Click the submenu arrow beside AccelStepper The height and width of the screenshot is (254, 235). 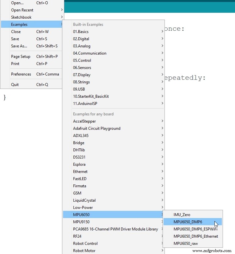(162, 121)
